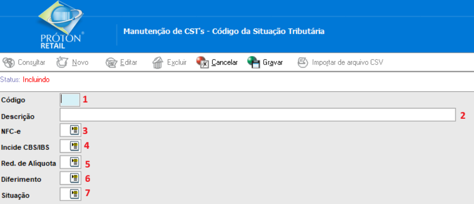Click the Excluir recycle bin icon
This screenshot has width=474, height=204.
pyautogui.click(x=158, y=63)
